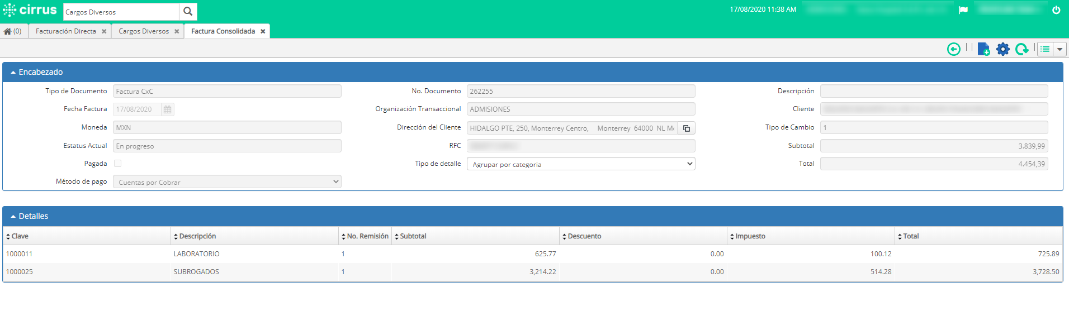The image size is (1069, 311).
Task: Click copy icon in Dirección del Cliente
Action: coord(686,128)
